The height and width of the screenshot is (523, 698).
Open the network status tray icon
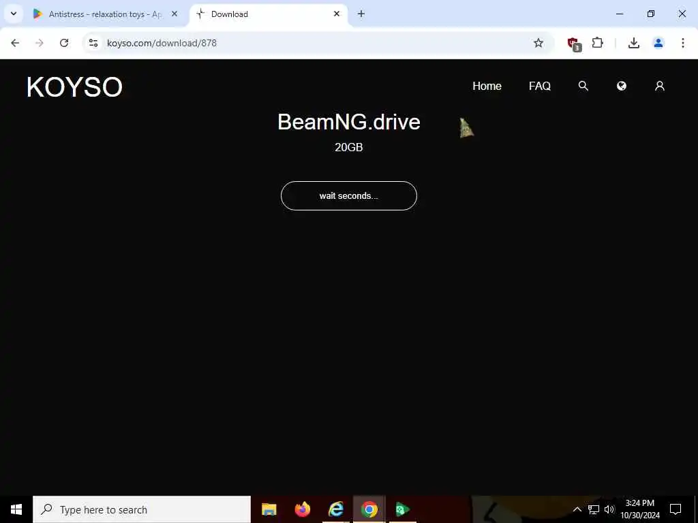(594, 509)
